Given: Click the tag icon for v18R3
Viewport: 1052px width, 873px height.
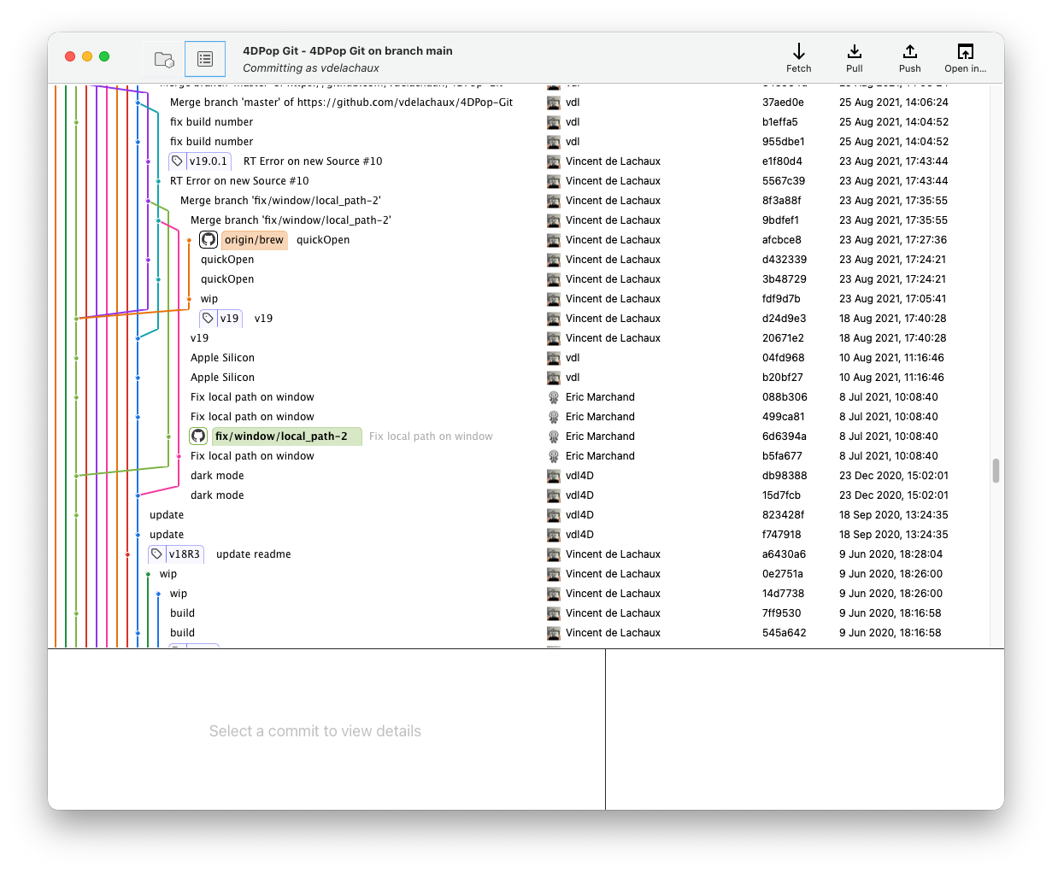Looking at the screenshot, I should [156, 554].
